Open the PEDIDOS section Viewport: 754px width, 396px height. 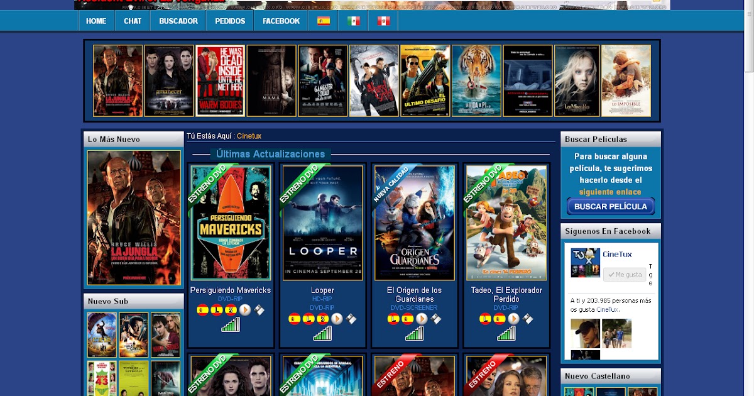(x=230, y=21)
